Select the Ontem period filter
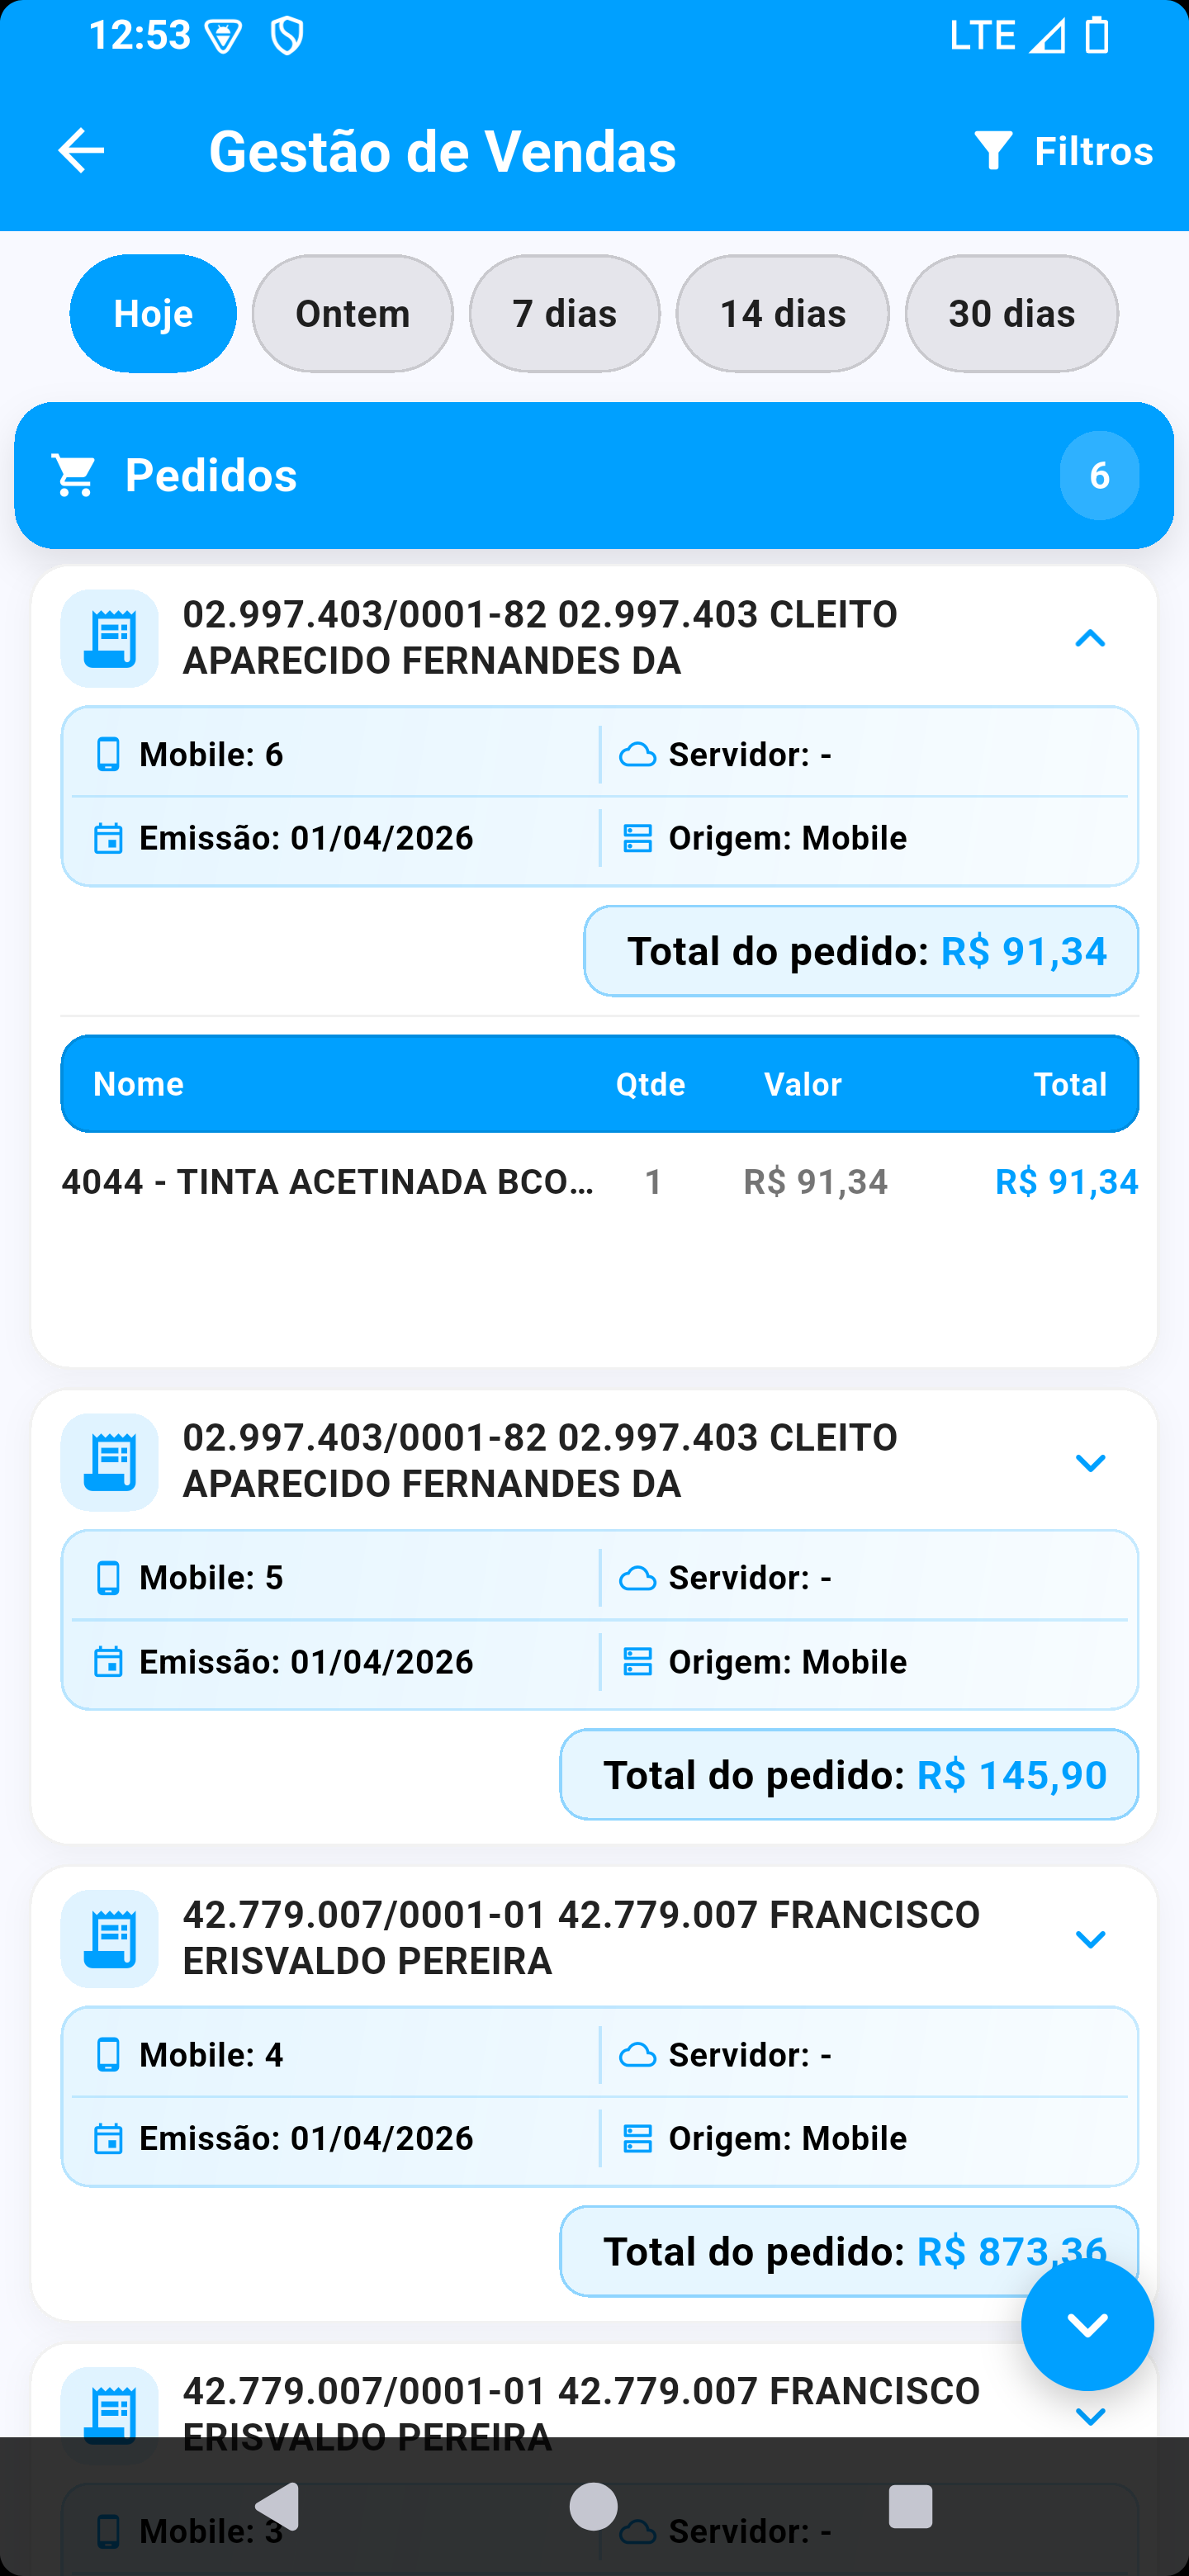1189x2576 pixels. (x=353, y=314)
